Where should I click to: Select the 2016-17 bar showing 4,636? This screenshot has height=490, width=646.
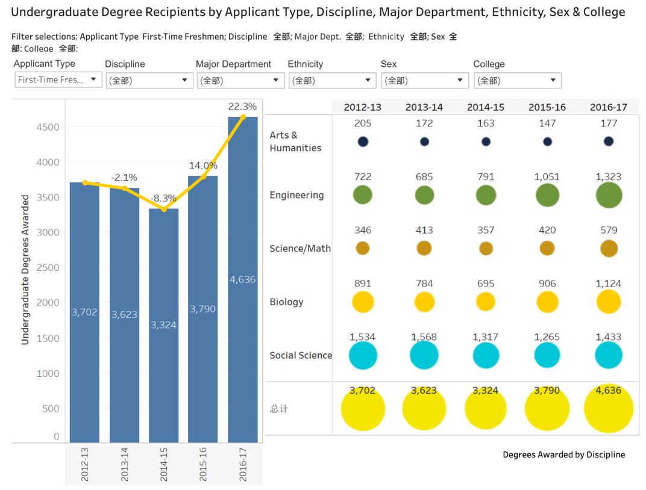coord(243,280)
